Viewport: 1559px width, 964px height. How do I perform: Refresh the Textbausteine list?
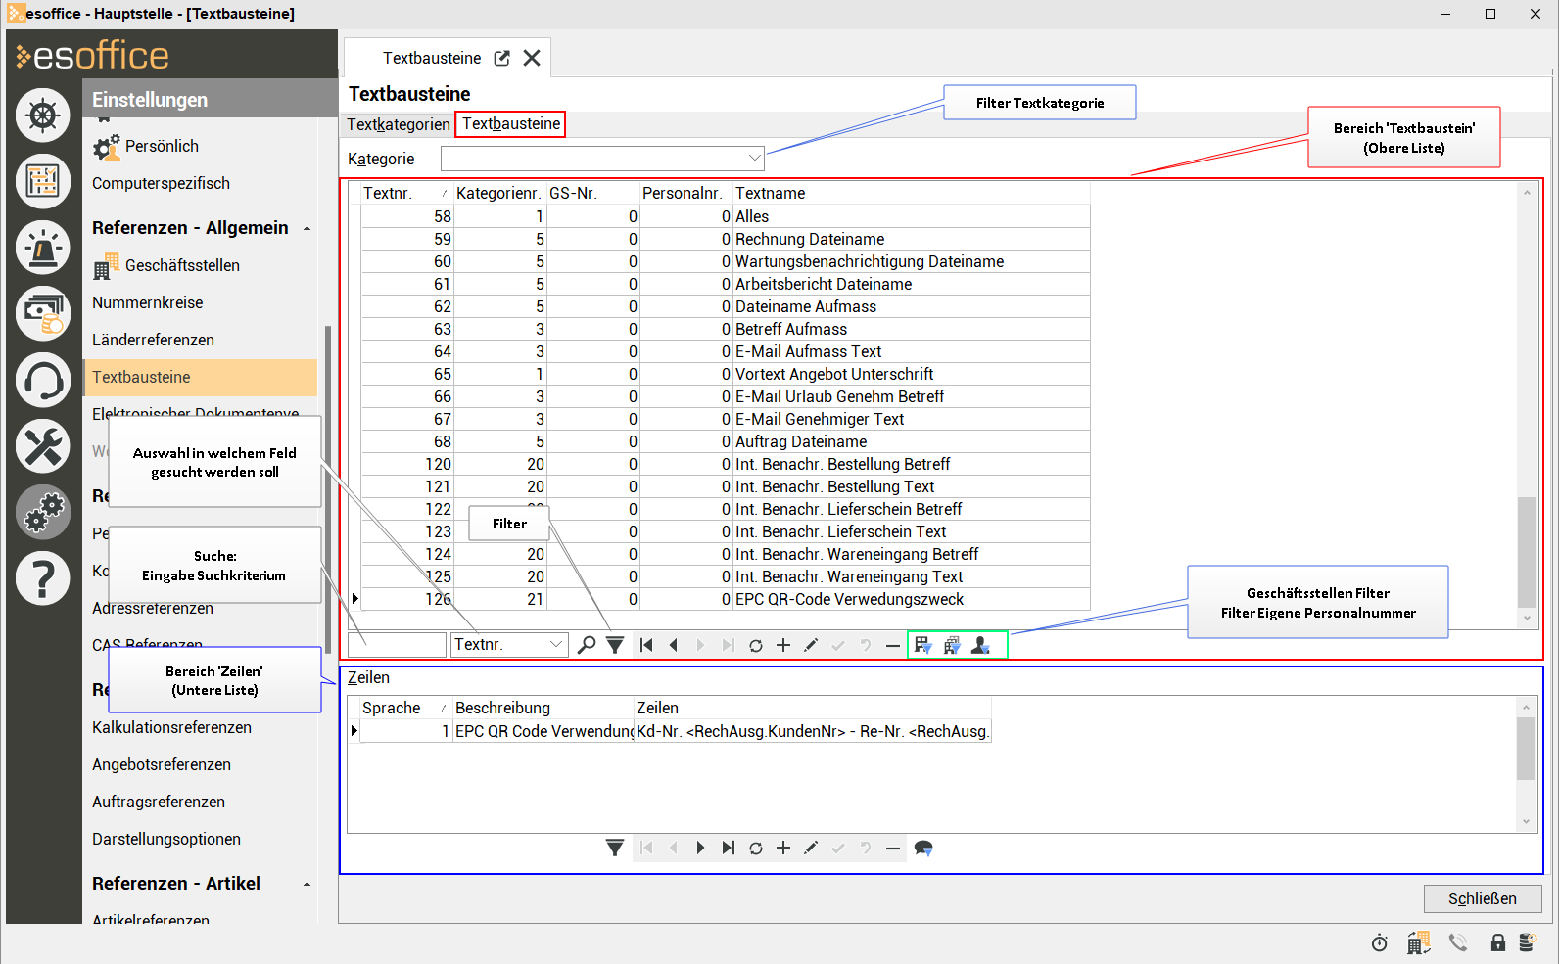click(x=756, y=645)
